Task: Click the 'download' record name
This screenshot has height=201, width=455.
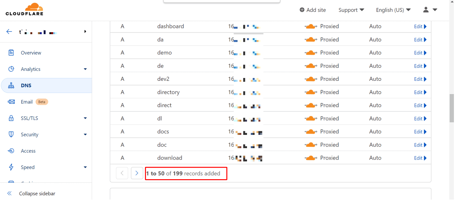Action: 170,158
